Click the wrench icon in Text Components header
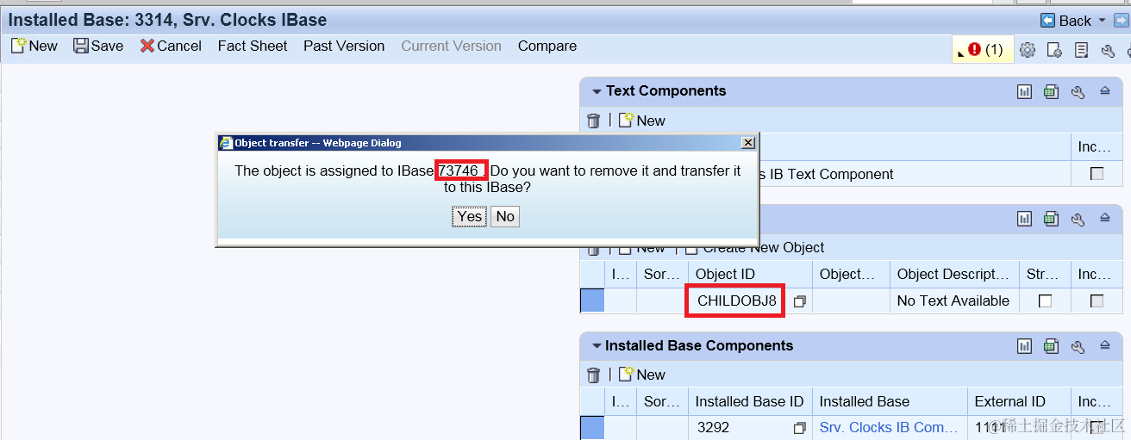 (x=1078, y=91)
